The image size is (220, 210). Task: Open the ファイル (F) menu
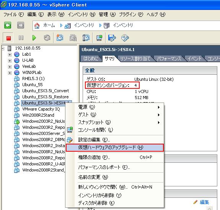(x=13, y=14)
